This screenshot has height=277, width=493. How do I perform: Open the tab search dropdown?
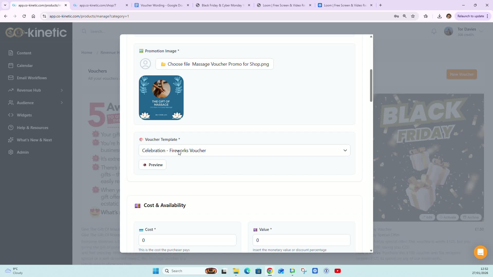[5, 5]
